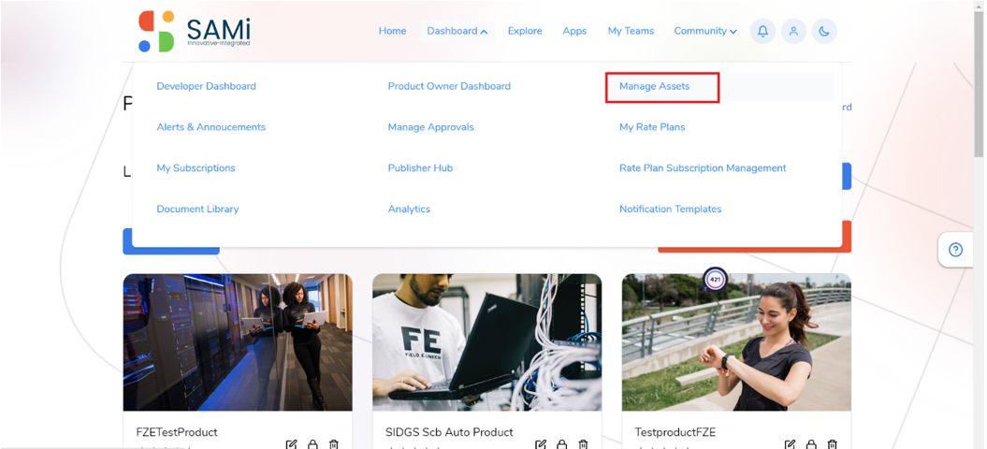Screen dimensions: 987x449
Task: Click the TestproductFZE title
Action: pos(675,432)
